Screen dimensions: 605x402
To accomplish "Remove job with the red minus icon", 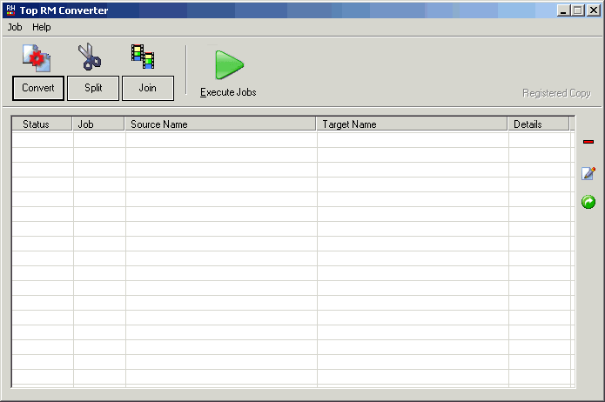I will (x=588, y=142).
